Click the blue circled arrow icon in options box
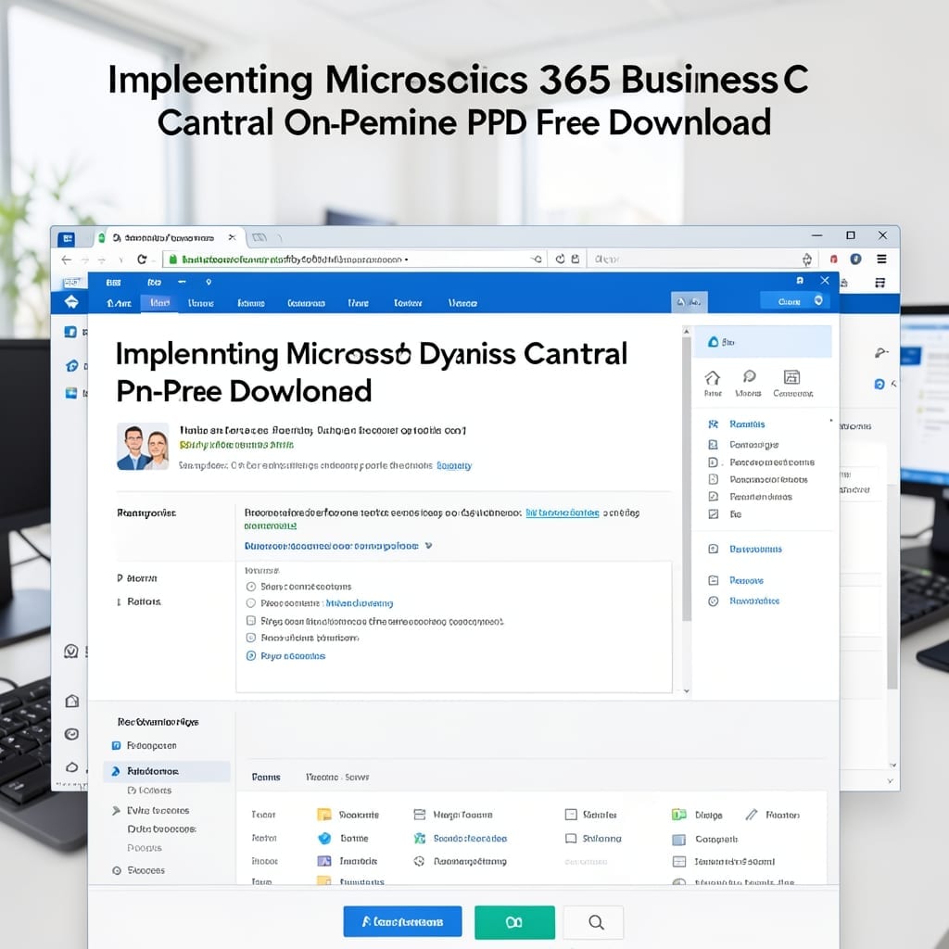The image size is (949, 949). coord(251,656)
